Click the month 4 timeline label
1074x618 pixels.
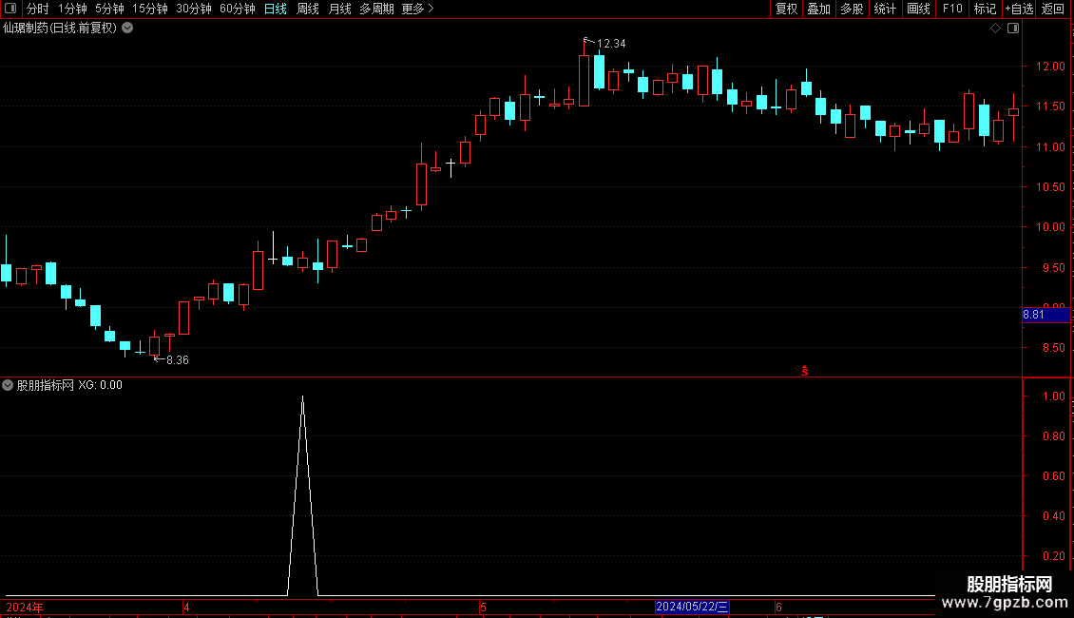coord(186,607)
